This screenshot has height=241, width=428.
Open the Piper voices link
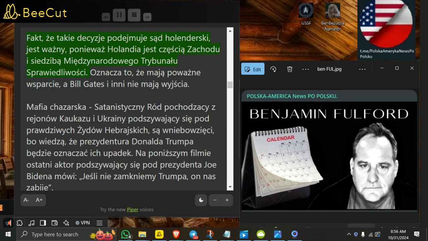pos(132,210)
